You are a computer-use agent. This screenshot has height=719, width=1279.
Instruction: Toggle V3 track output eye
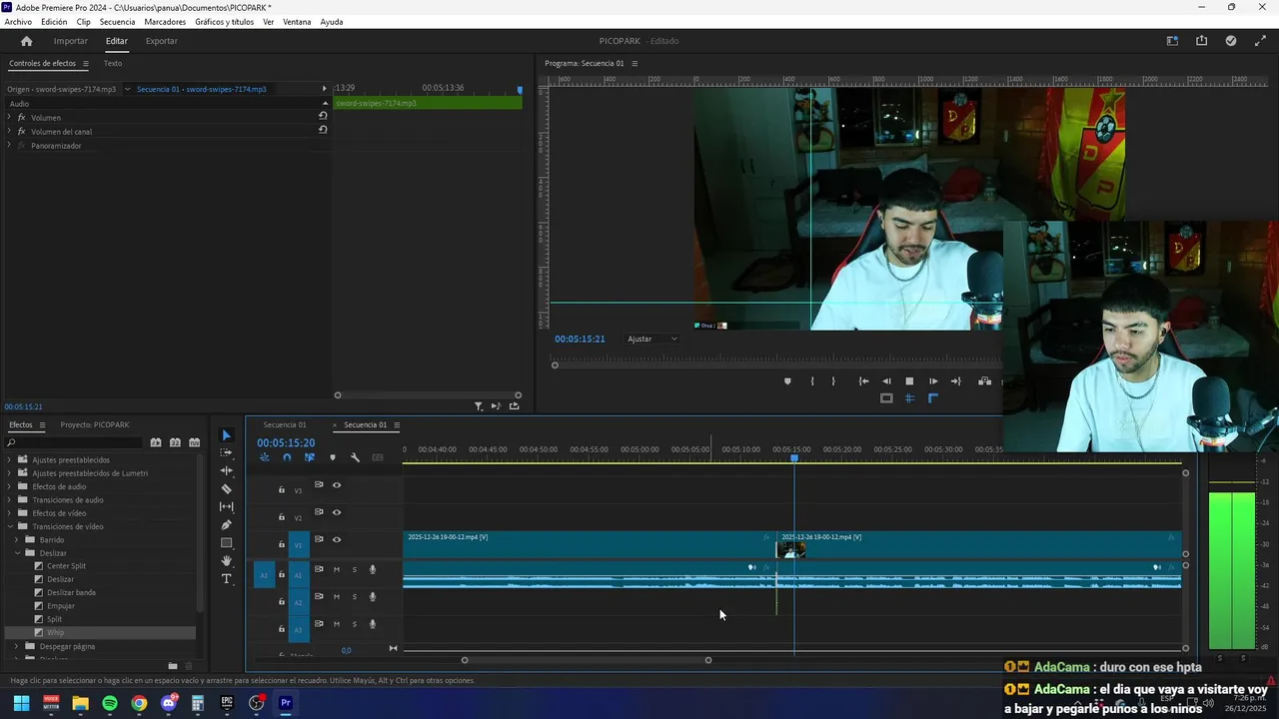(337, 485)
